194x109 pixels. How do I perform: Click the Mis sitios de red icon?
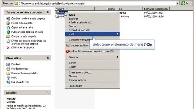(8, 82)
